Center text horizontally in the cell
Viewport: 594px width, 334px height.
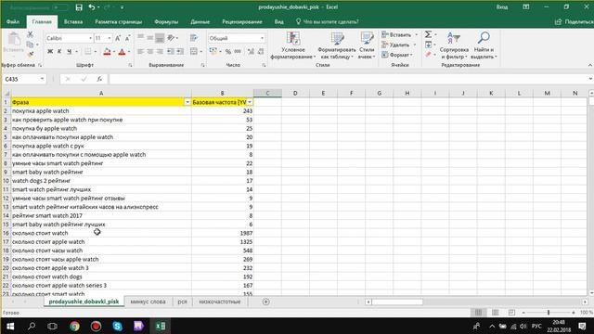150,52
